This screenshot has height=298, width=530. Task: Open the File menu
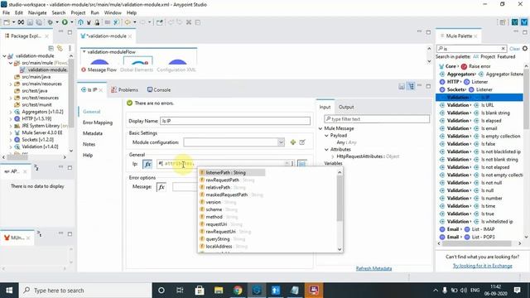click(x=6, y=12)
